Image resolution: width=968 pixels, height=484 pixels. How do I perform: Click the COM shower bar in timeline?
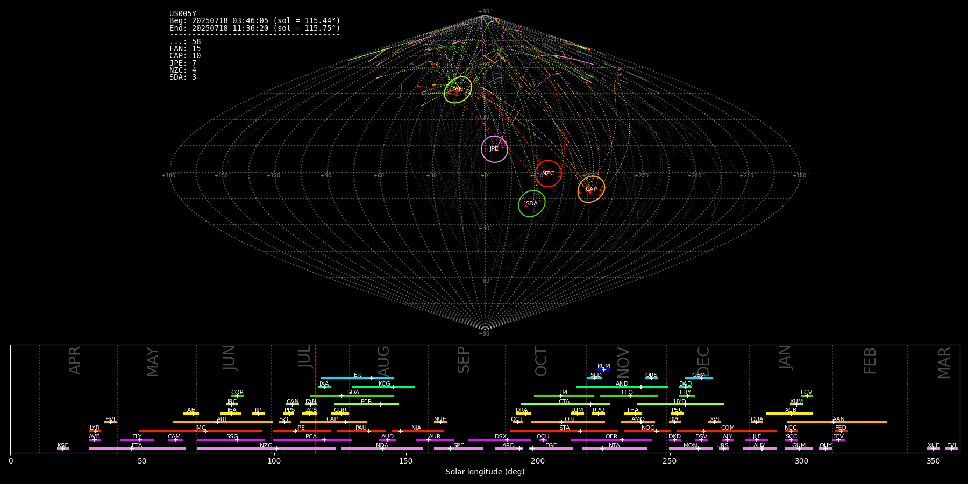tap(727, 431)
